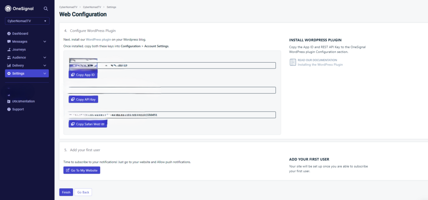The height and width of the screenshot is (200, 428).
Task: Click the OneSignal logo icon
Action: click(8, 8)
